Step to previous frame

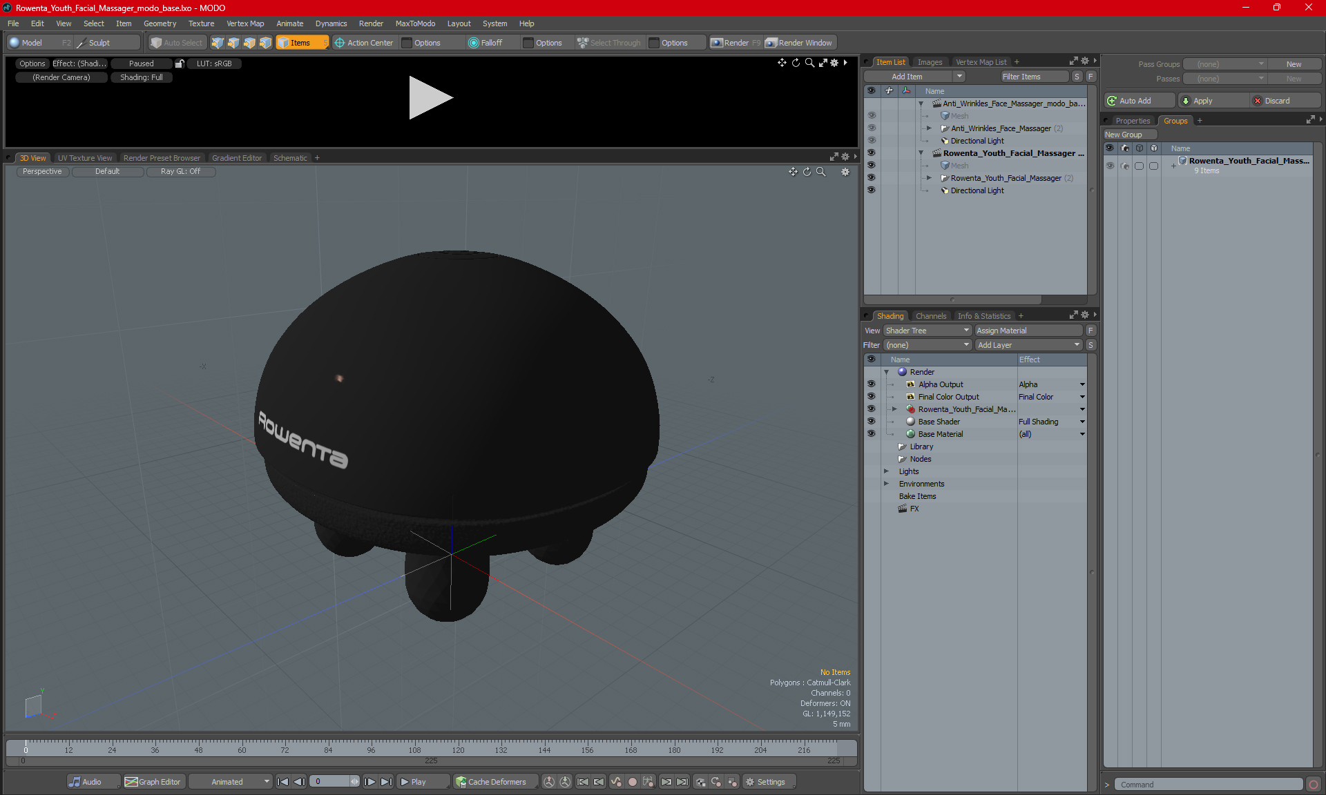point(299,782)
